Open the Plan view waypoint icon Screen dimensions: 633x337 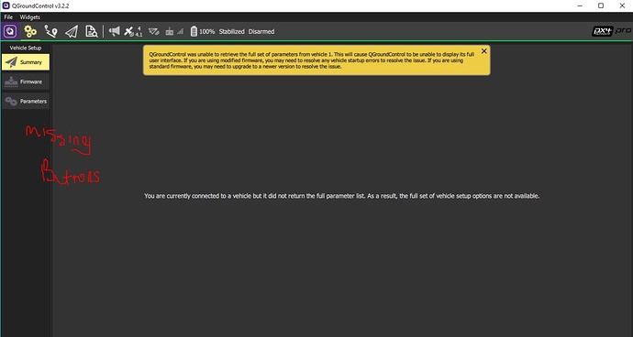click(50, 31)
